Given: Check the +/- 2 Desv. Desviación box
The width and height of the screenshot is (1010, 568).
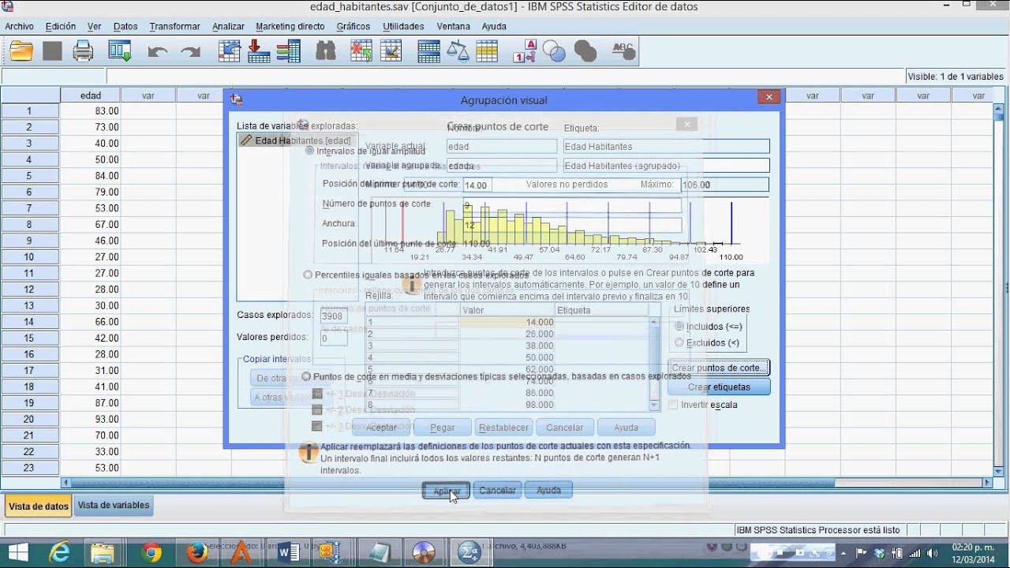Looking at the screenshot, I should (317, 409).
